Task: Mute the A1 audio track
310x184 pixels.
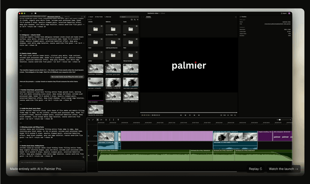Action: [96, 145]
